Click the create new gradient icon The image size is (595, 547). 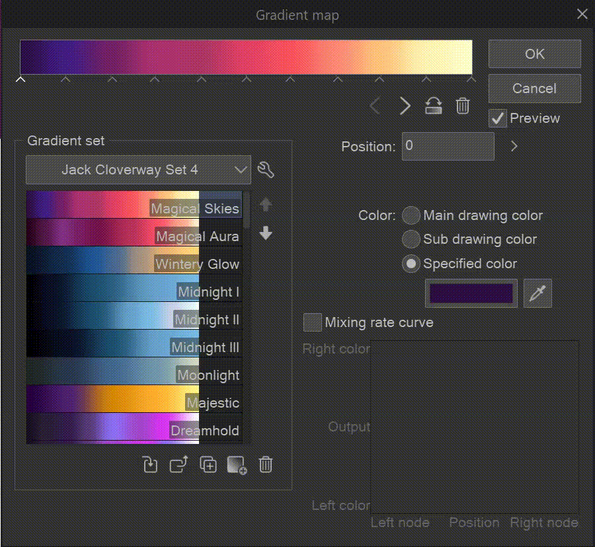(x=236, y=465)
